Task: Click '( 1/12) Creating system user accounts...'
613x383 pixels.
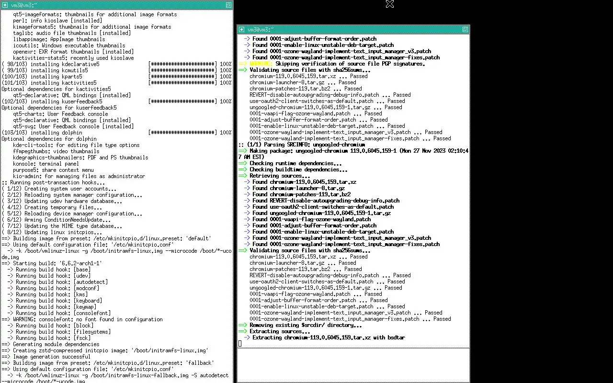Action: pos(59,189)
